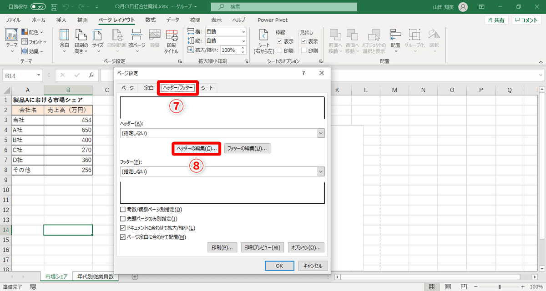Open the theme Effects (効果) menu

coord(32,51)
